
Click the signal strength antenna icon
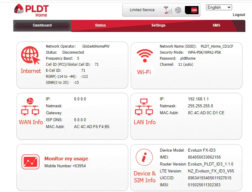168,10
